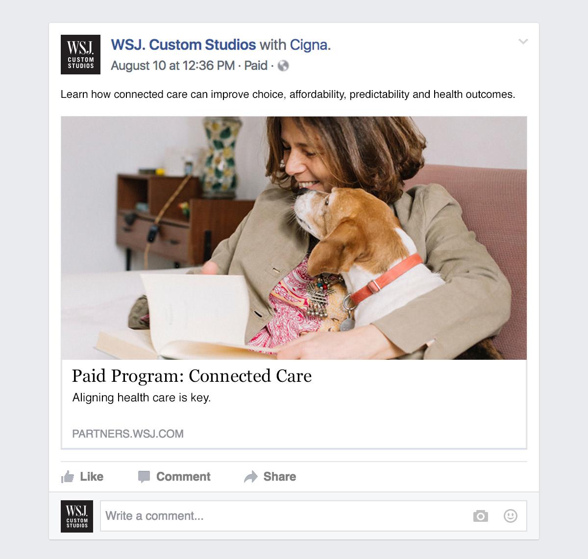Open Paid Program: Connected Care headline
The width and height of the screenshot is (588, 559).
(x=192, y=376)
